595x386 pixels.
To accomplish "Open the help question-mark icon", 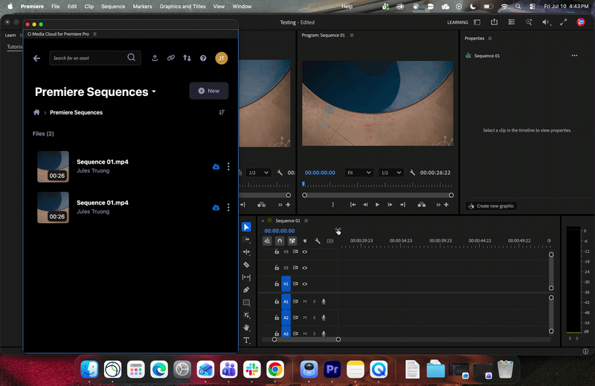I will pos(203,58).
